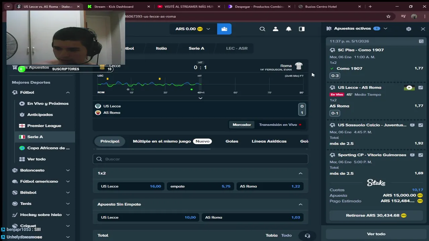Open bet slip settings gear icon
The image size is (429, 241).
[x=409, y=29]
